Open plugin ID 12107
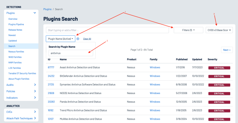238x123 pixels. (x=51, y=119)
